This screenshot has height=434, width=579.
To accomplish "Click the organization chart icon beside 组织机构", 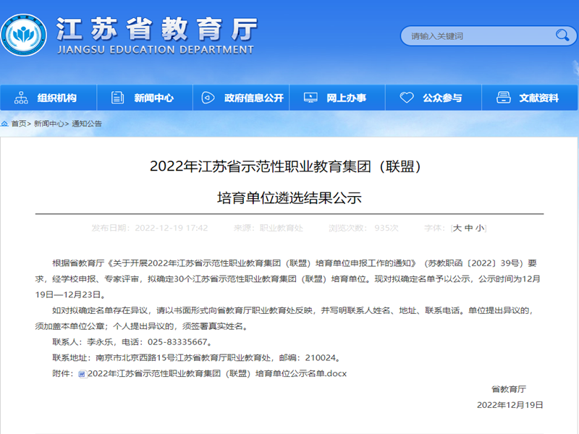I will (21, 95).
